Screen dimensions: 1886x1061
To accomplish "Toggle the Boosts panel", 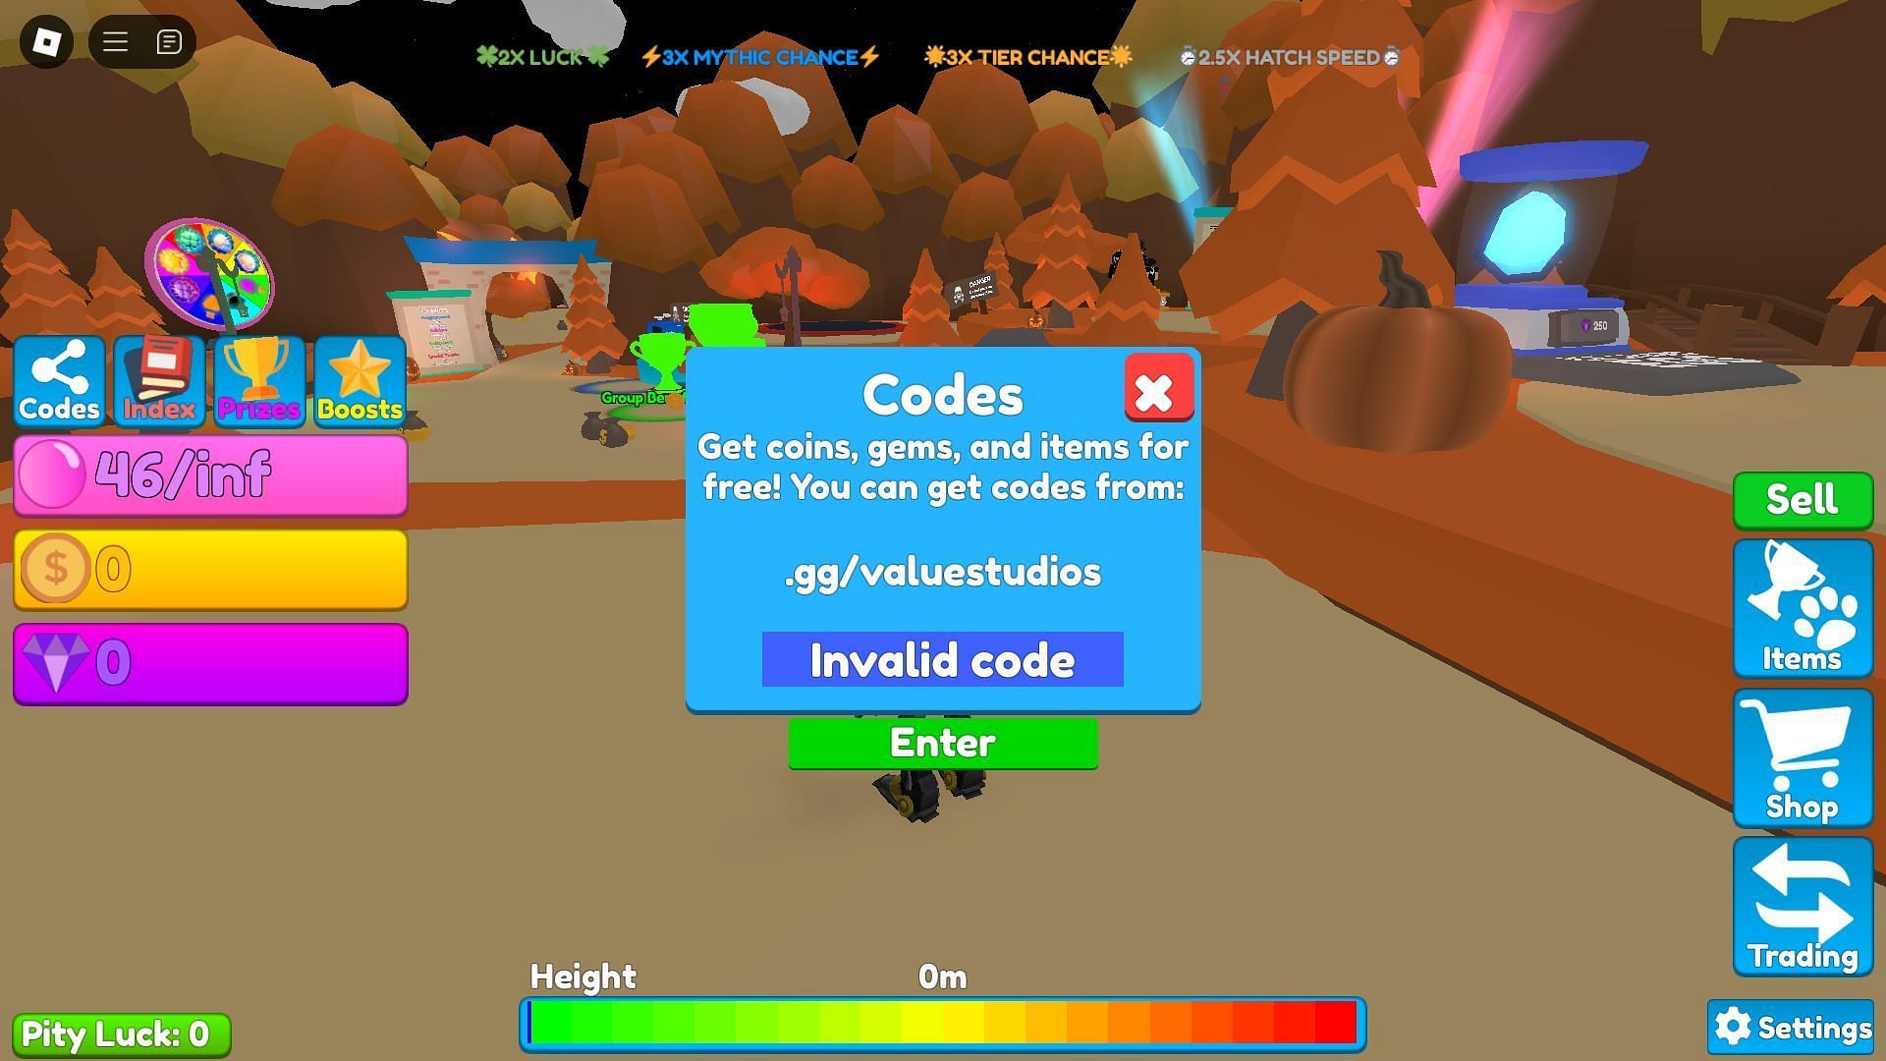I will click(x=358, y=381).
